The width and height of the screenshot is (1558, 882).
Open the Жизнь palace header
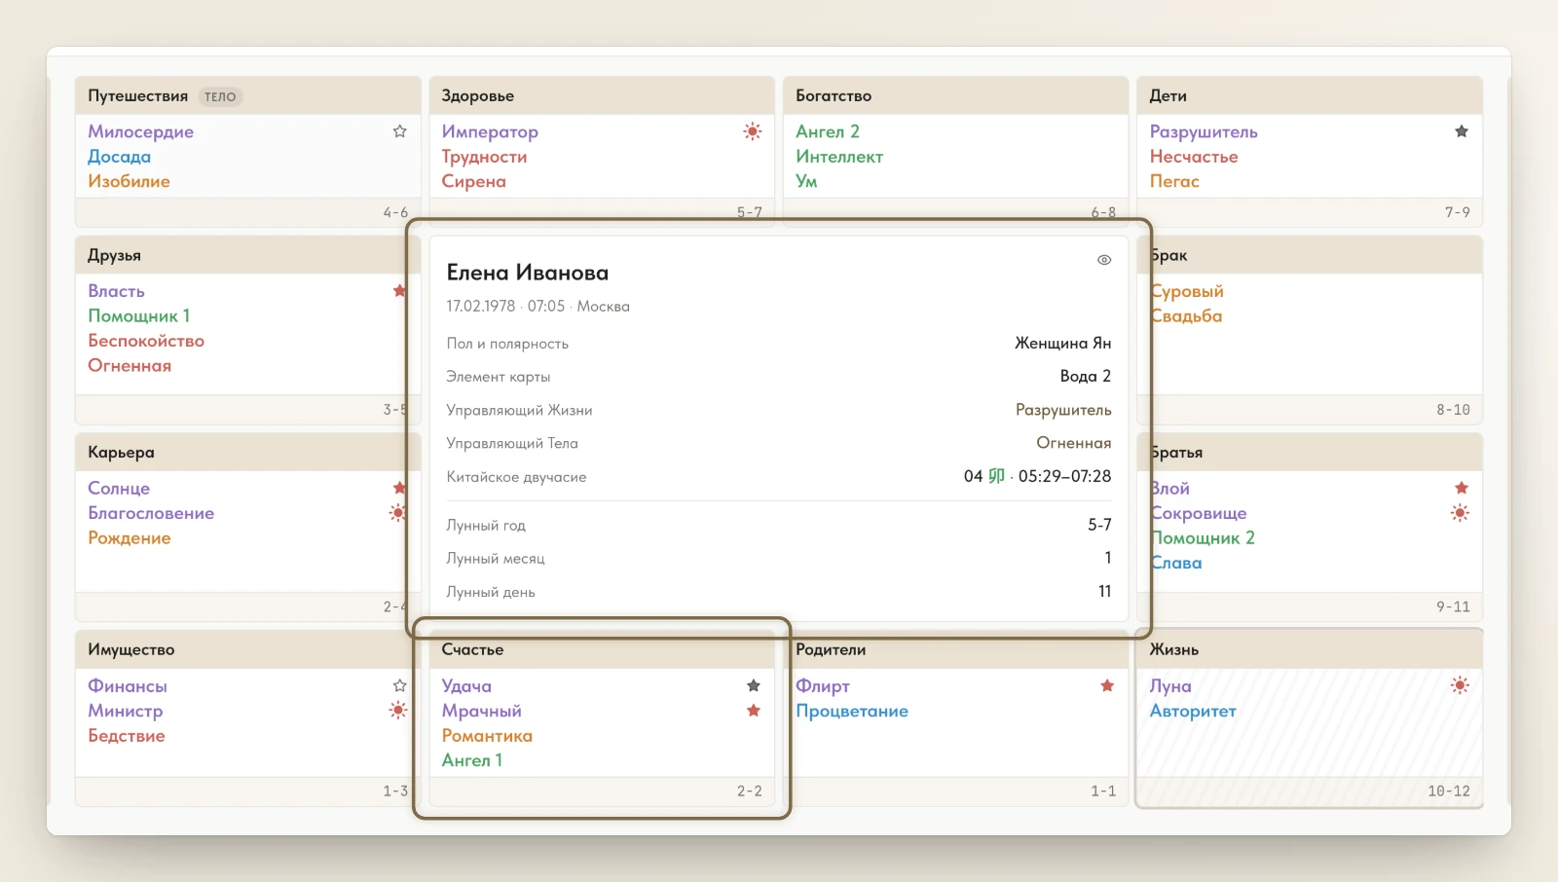[x=1310, y=649]
